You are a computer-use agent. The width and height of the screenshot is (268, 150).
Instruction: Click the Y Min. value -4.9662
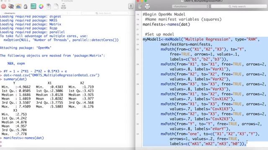tap(24, 87)
